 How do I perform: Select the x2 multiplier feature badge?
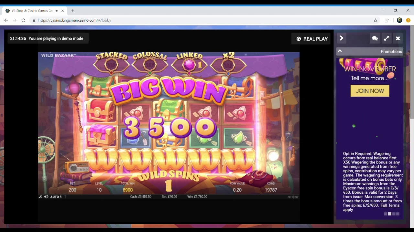tap(228, 64)
